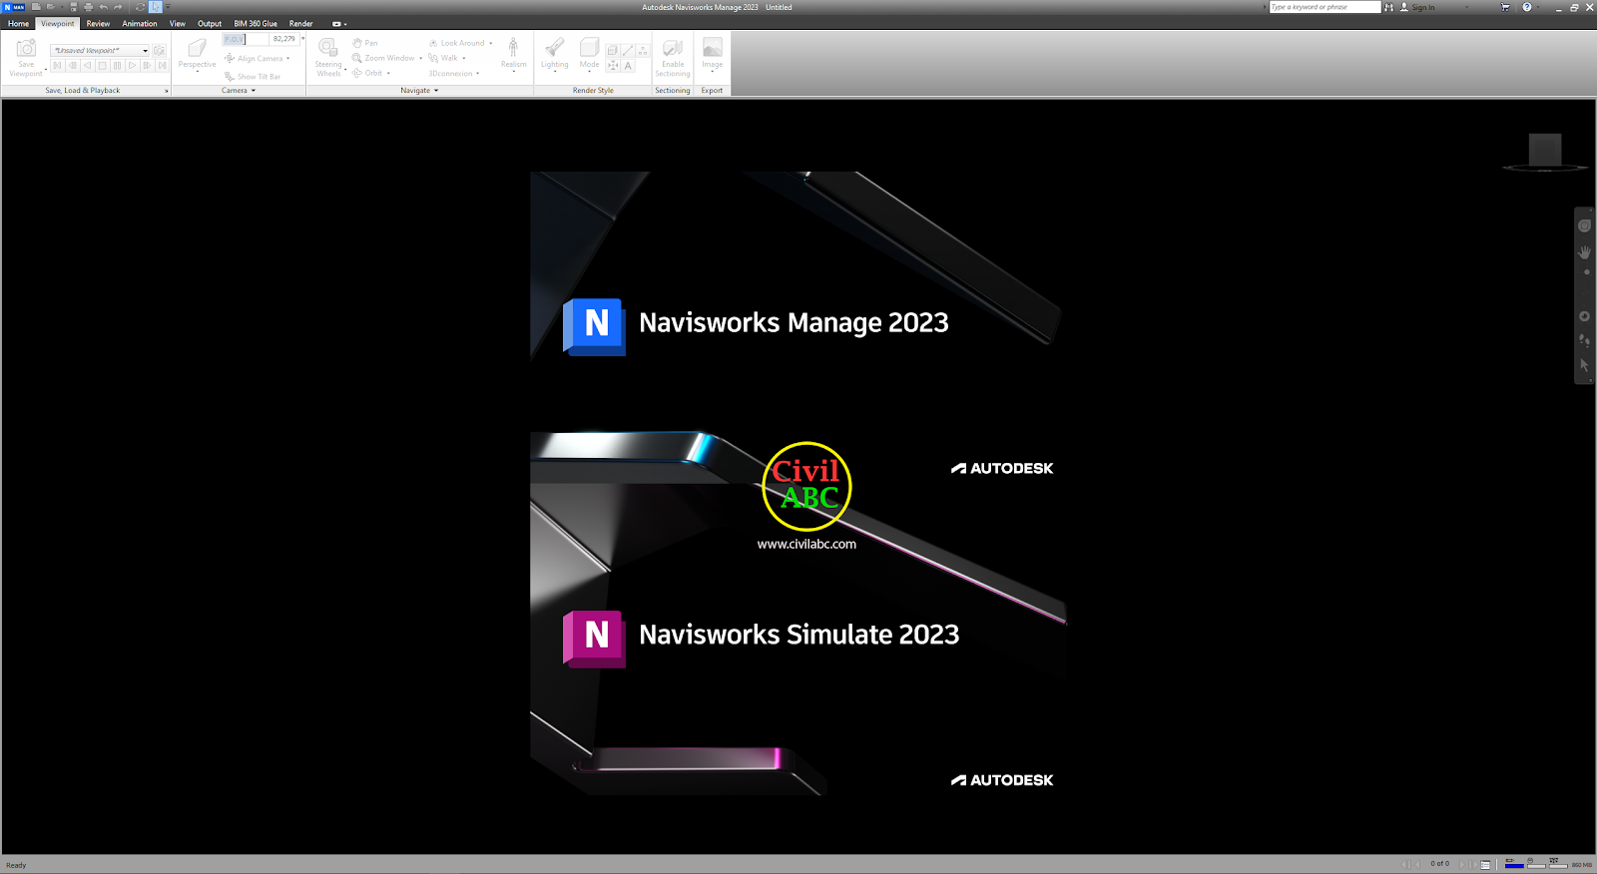The image size is (1597, 874).
Task: Toggle Show Tilt Bar
Action: pyautogui.click(x=254, y=76)
